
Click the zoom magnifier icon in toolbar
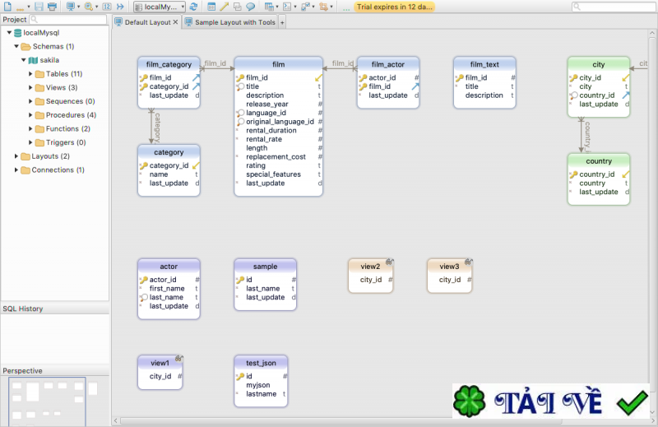pyautogui.click(x=88, y=7)
